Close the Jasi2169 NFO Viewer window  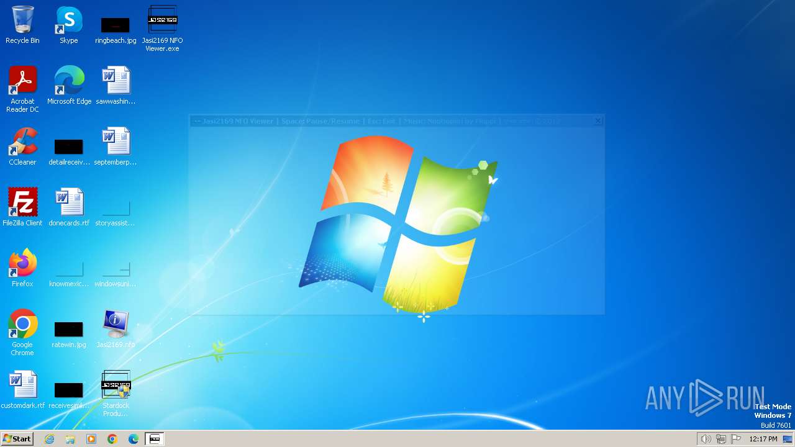[598, 121]
